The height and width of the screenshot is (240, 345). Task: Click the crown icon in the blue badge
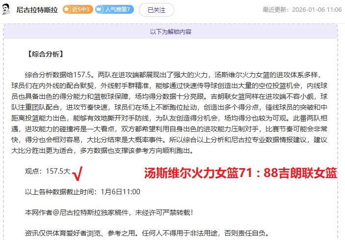click(x=99, y=9)
